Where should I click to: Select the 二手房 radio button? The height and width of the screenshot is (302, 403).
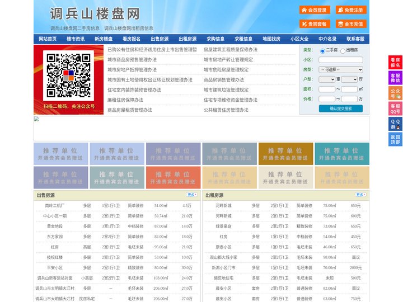pyautogui.click(x=322, y=51)
